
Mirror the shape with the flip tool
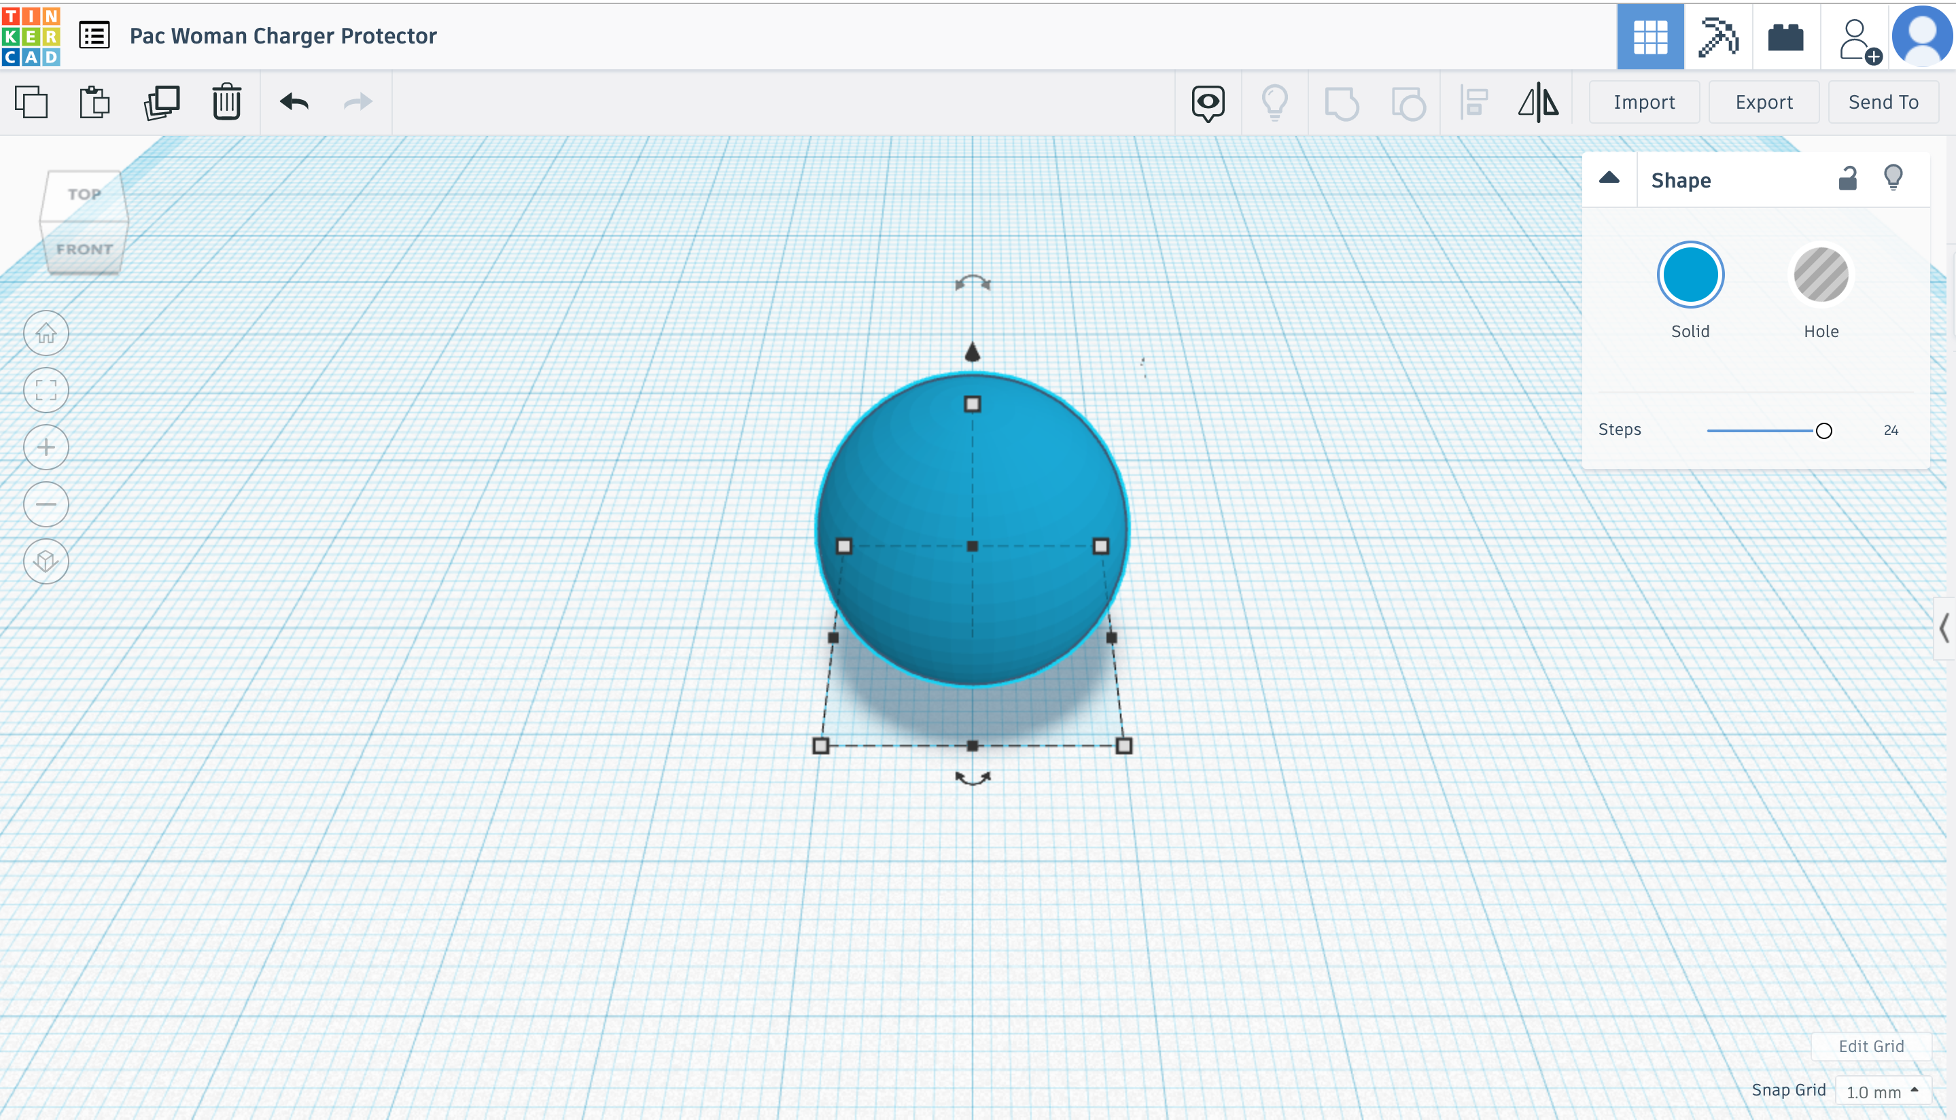tap(1536, 103)
